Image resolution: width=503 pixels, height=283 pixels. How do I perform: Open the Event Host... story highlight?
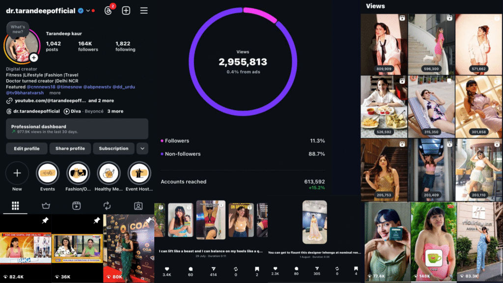(139, 173)
